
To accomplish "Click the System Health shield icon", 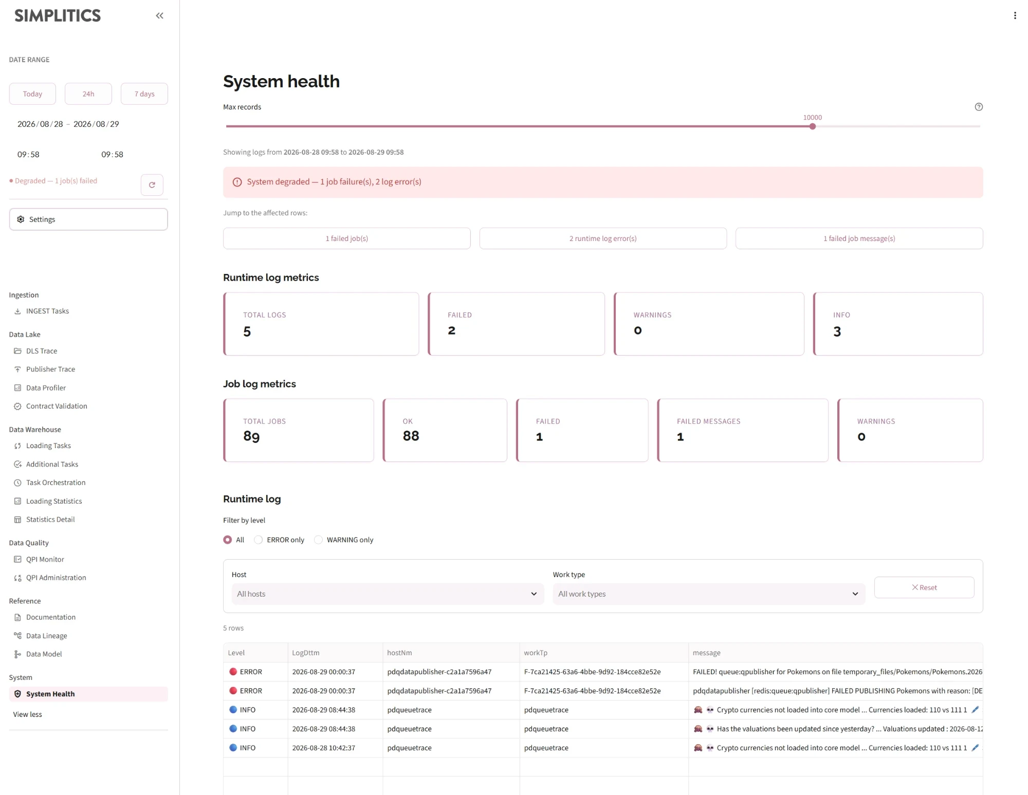I will point(17,694).
